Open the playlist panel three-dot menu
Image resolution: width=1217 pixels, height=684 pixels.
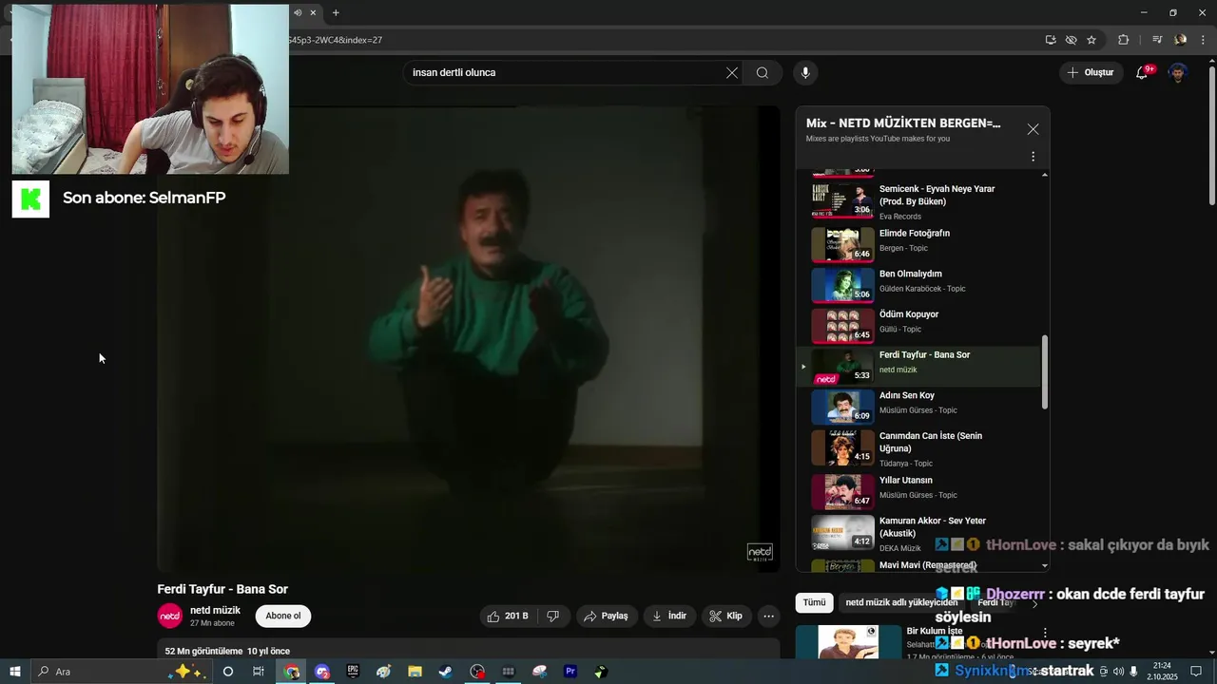1033,157
